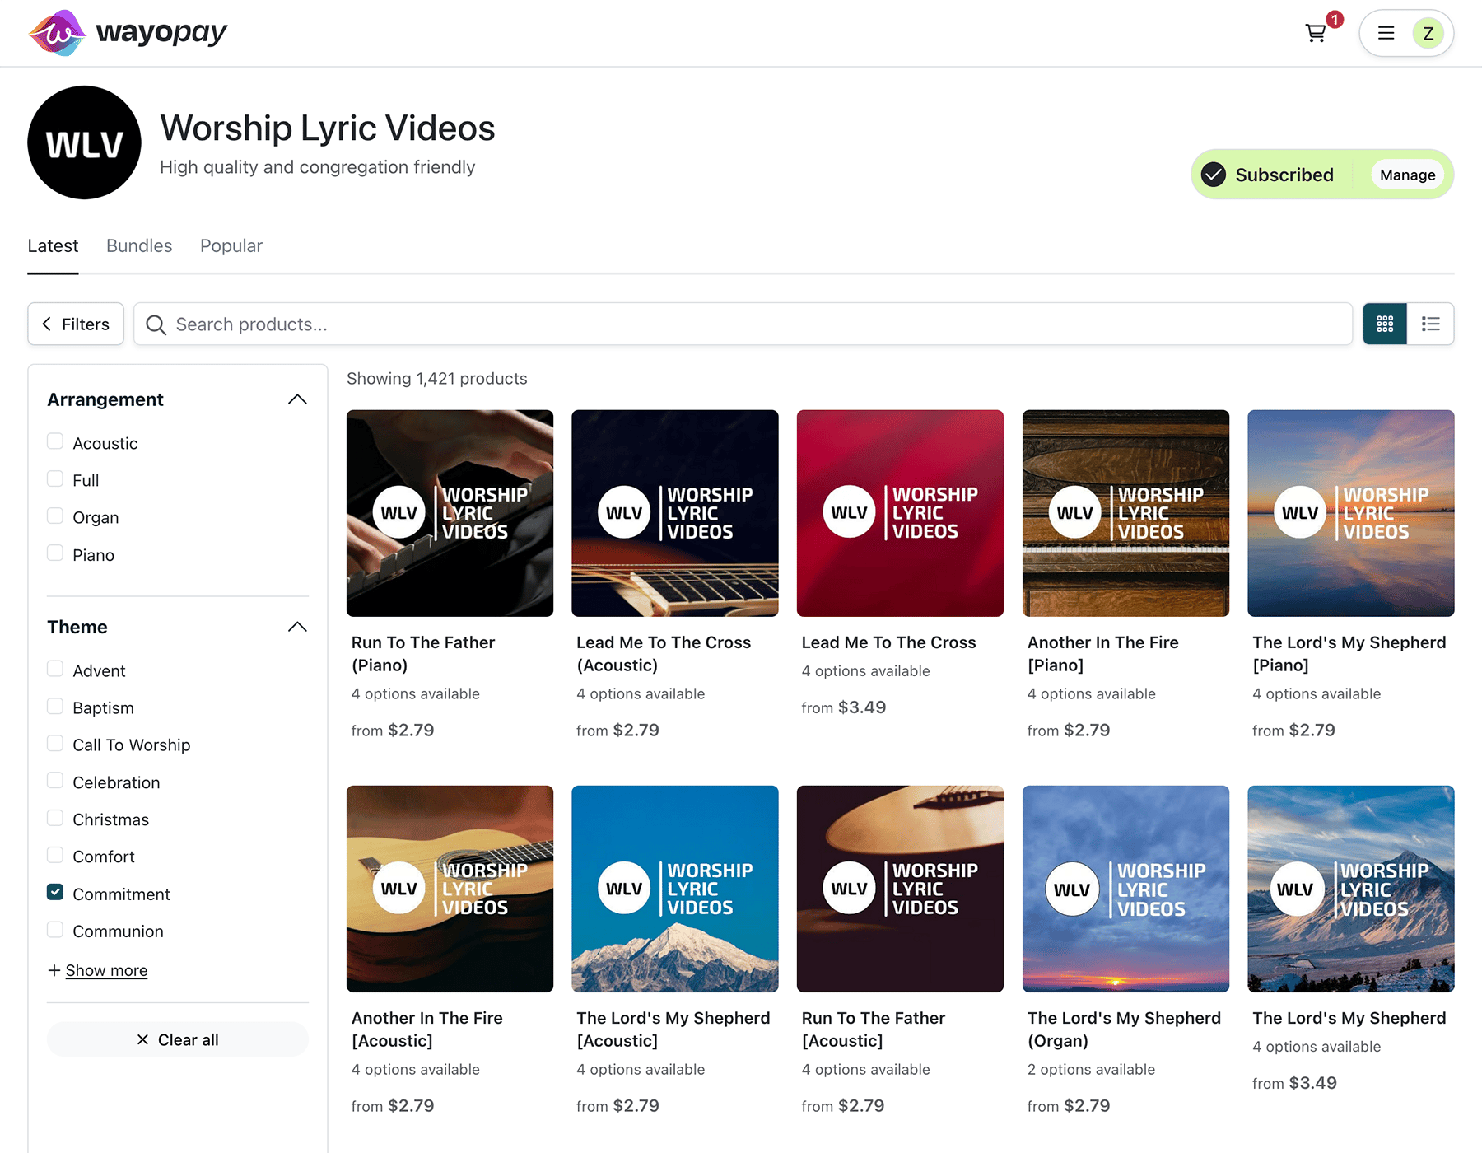
Task: Open the hamburger account menu
Action: click(1386, 33)
